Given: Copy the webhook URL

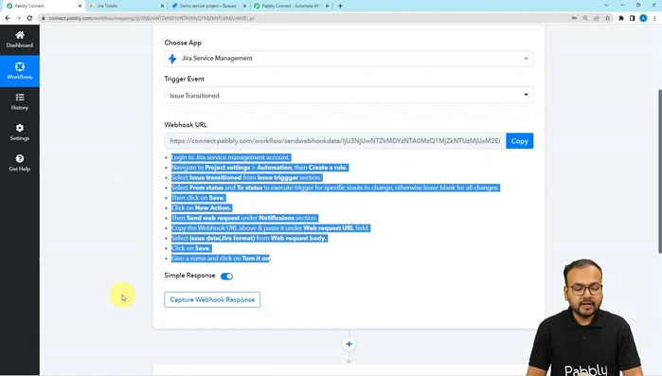Looking at the screenshot, I should [x=519, y=141].
